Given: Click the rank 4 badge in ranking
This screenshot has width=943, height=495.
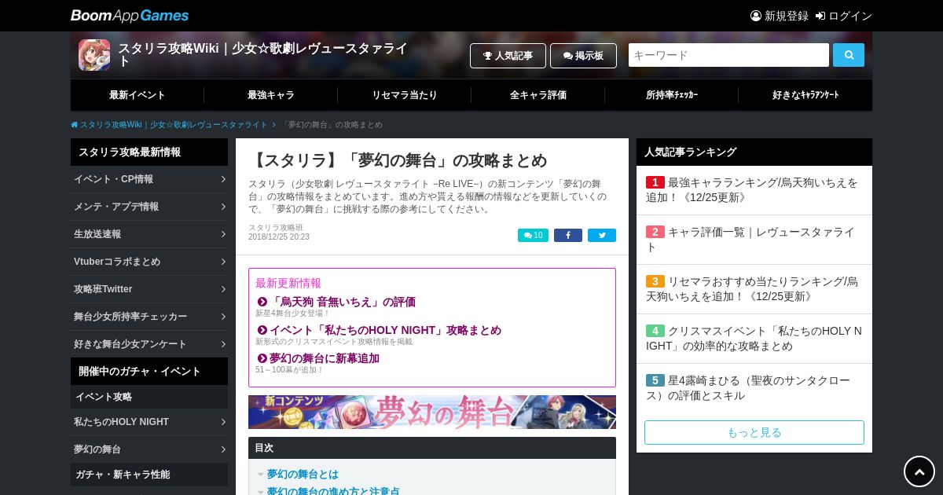Looking at the screenshot, I should point(655,331).
